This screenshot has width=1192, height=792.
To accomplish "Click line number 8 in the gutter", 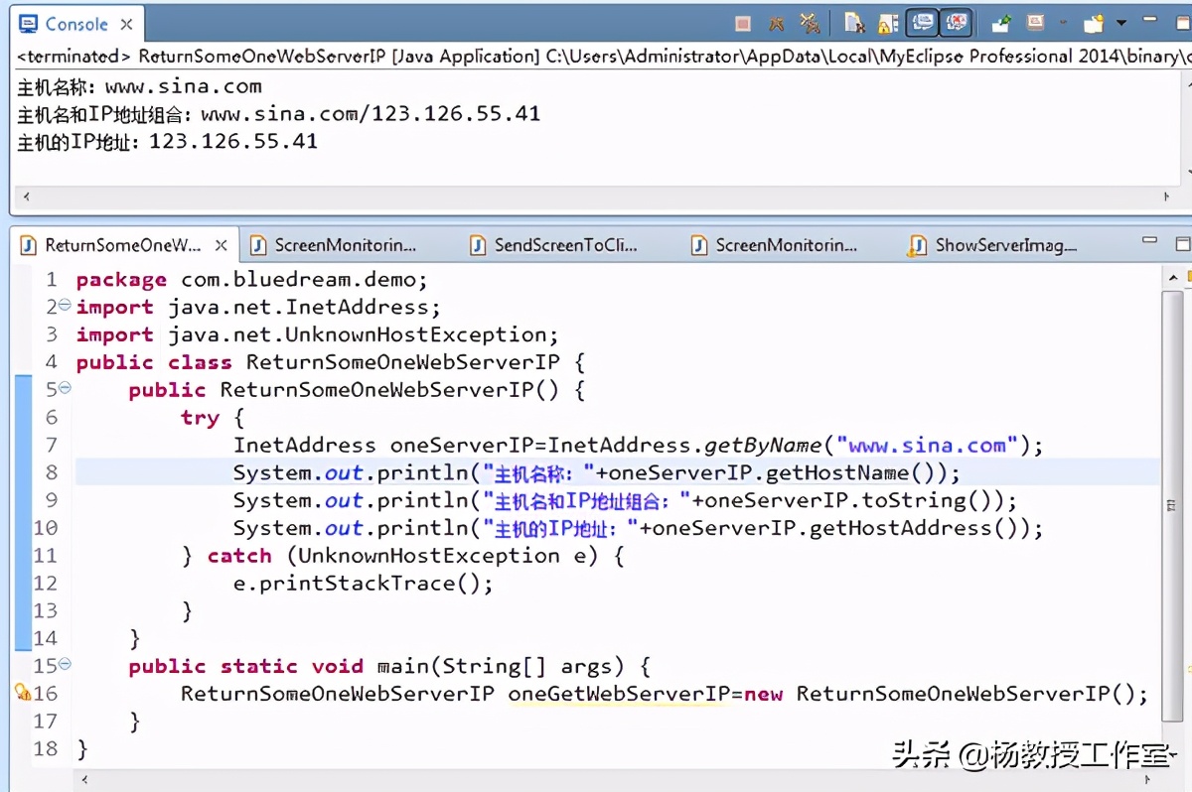I will [52, 472].
